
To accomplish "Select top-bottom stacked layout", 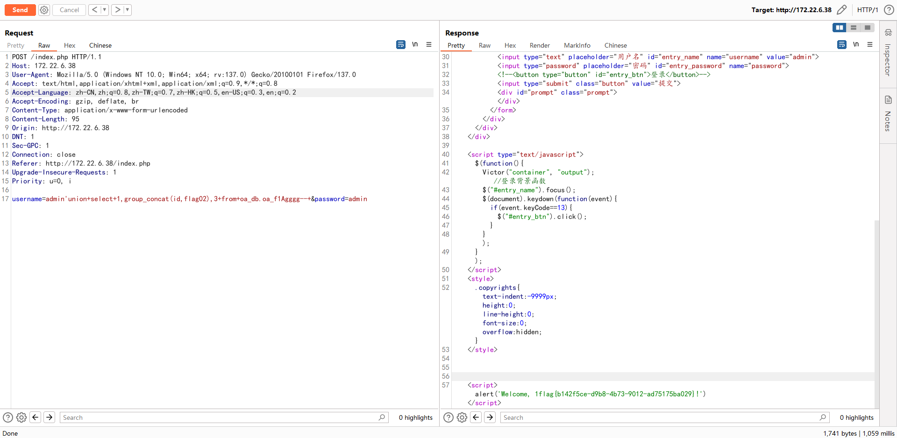I will point(854,28).
